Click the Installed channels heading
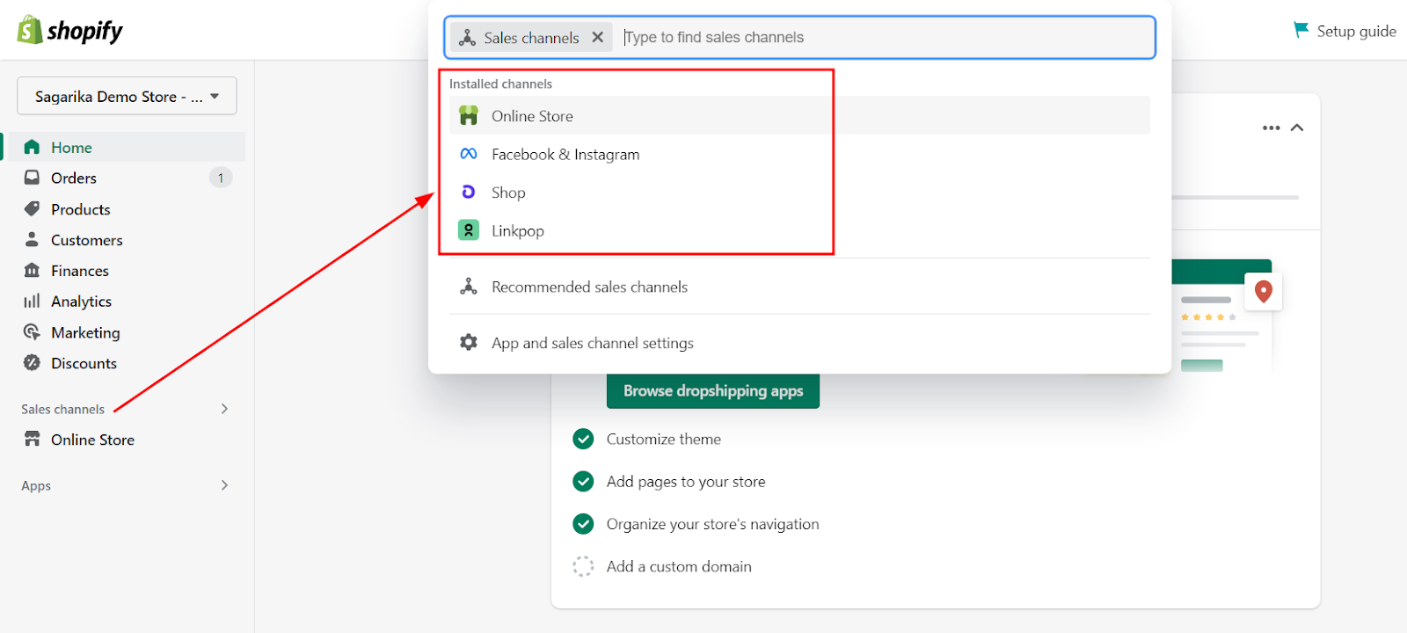The height and width of the screenshot is (633, 1407). coord(500,84)
